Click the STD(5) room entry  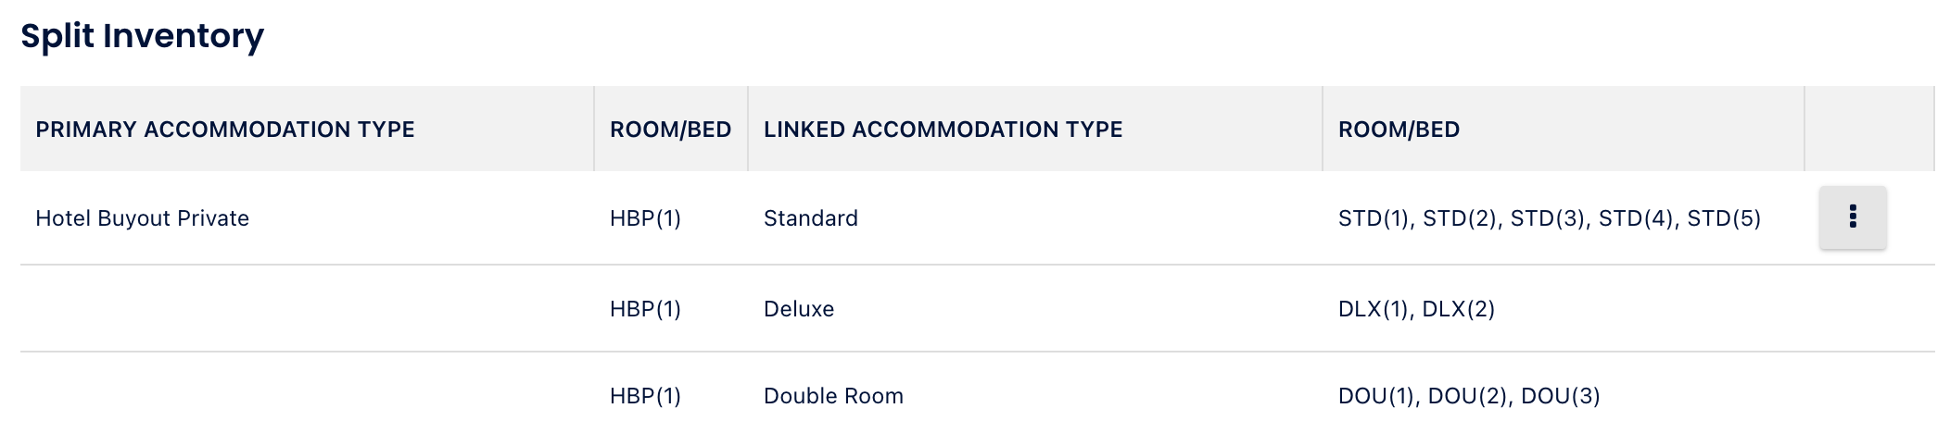1724,218
